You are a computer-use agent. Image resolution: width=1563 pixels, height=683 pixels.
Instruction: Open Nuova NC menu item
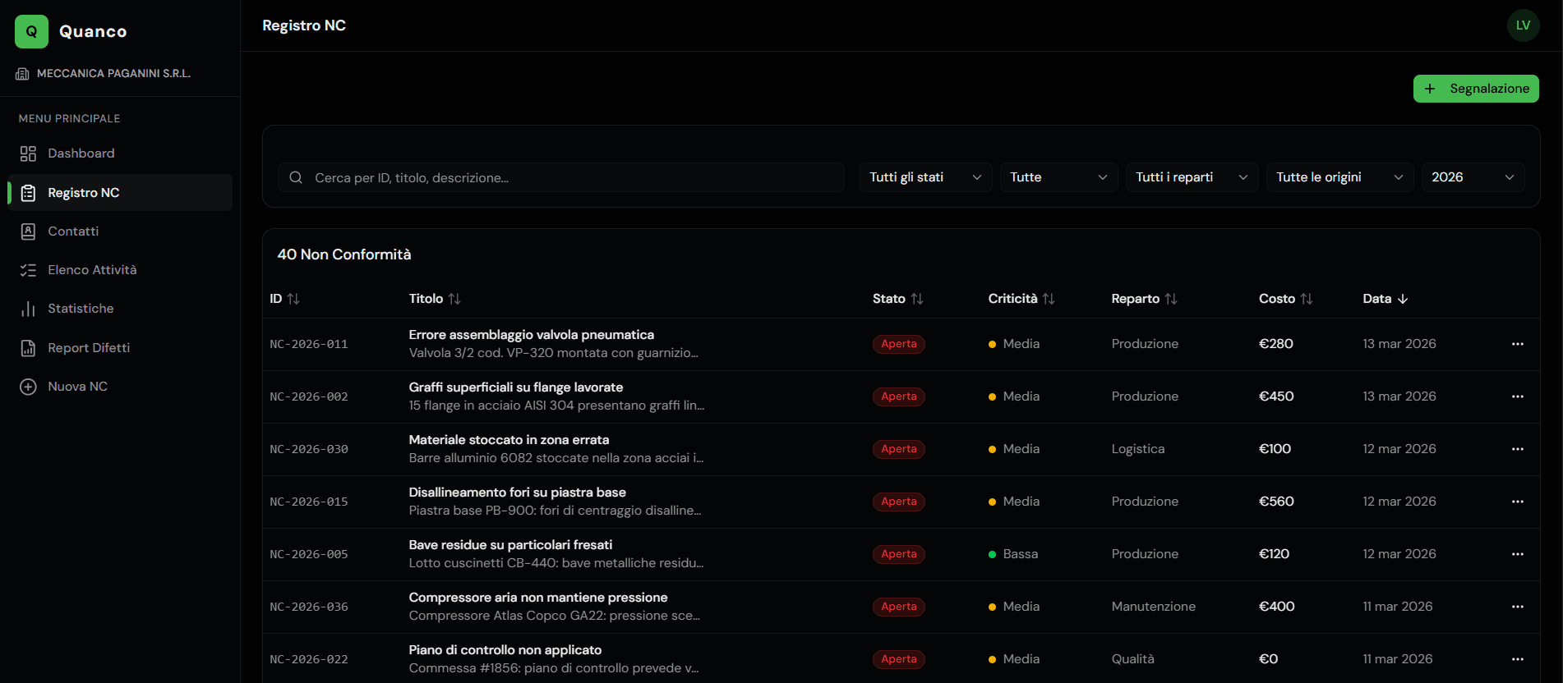click(120, 387)
